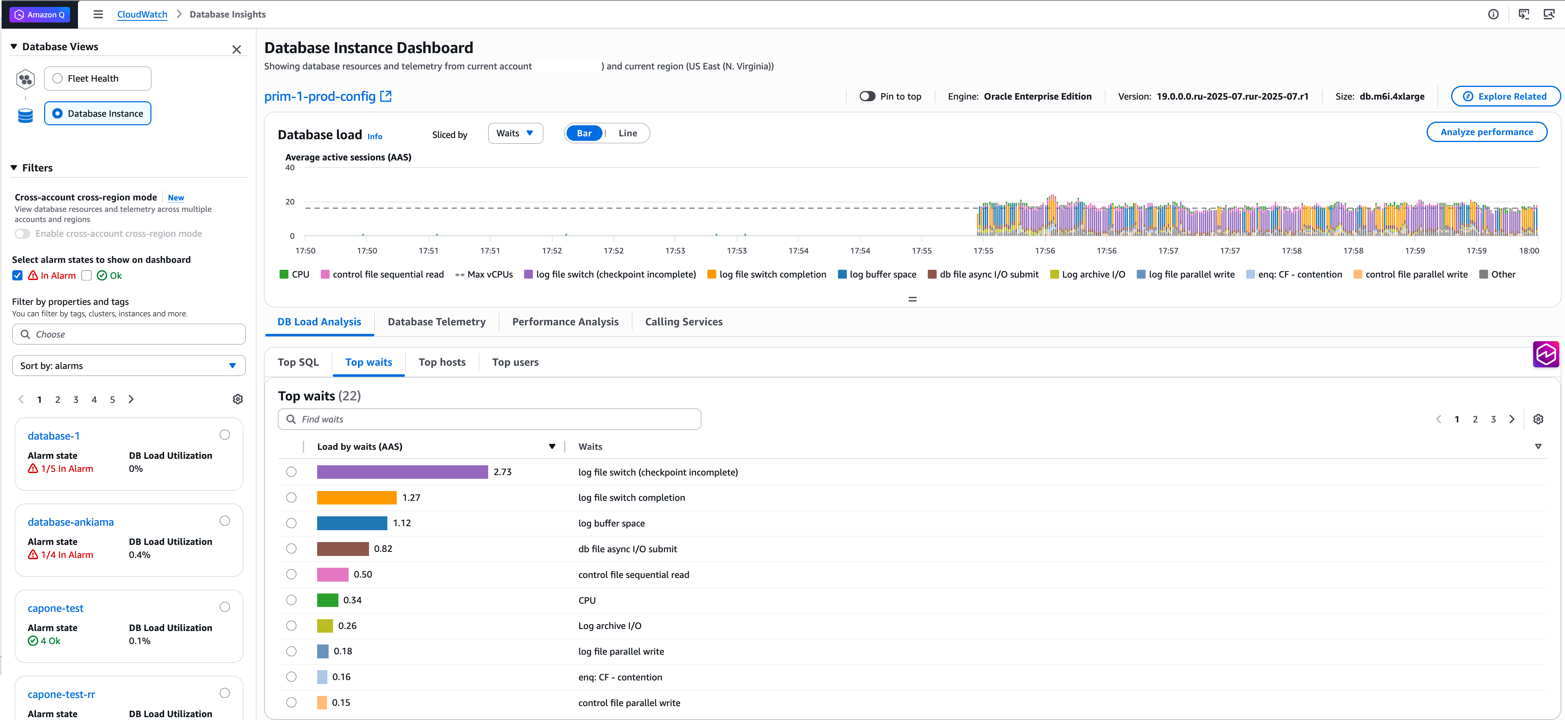Click the prim-1-prod-config instance name
Viewport: 1565px width, 720px height.
pos(320,96)
